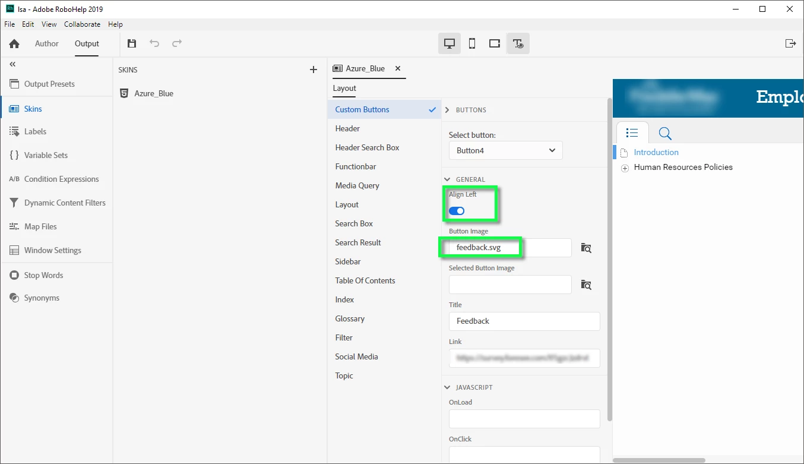Toggle the text preview toolbar icon
The height and width of the screenshot is (464, 804).
point(518,43)
